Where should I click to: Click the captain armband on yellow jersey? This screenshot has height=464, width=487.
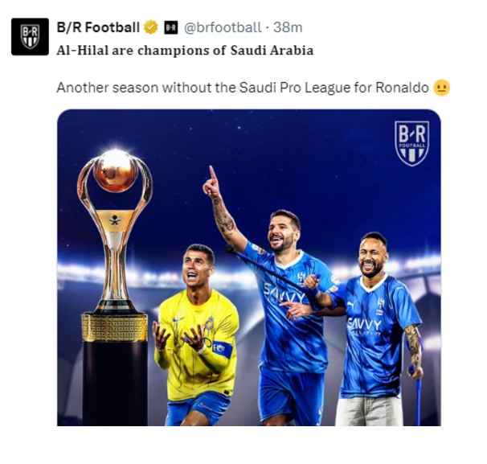[x=223, y=348]
